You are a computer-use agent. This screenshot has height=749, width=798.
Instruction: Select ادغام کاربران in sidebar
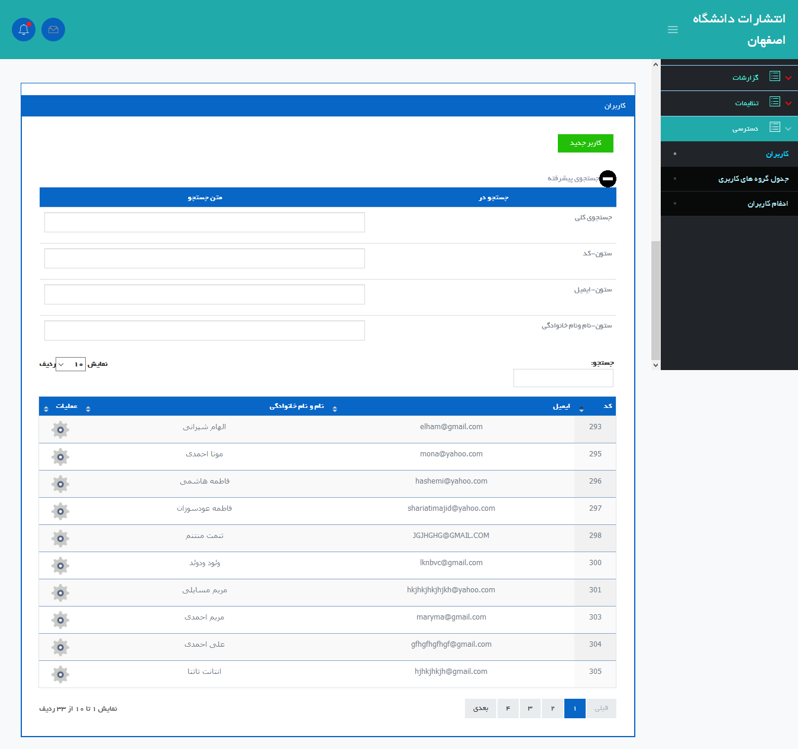tap(767, 204)
